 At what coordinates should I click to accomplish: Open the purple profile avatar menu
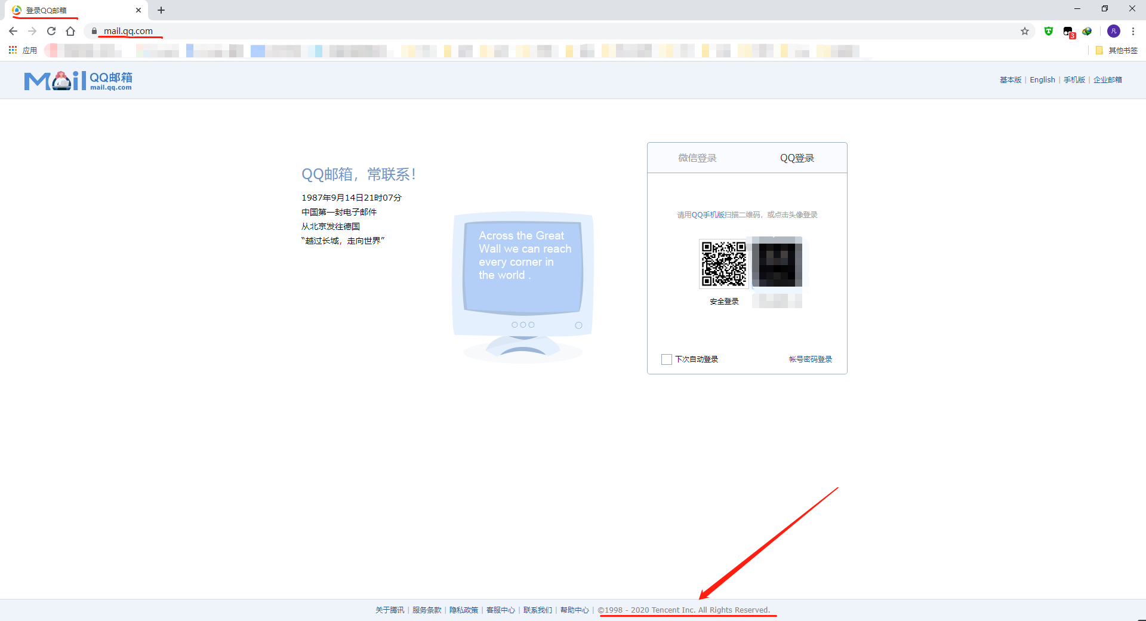pos(1114,31)
